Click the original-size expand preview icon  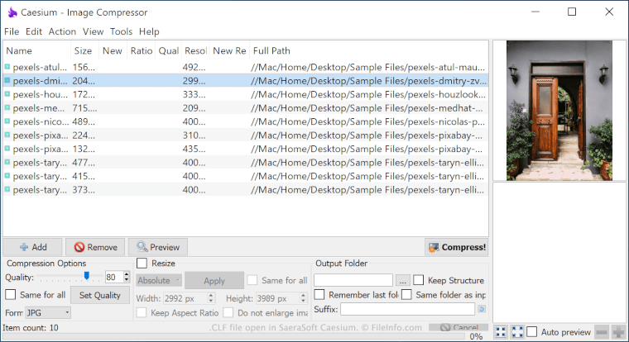pyautogui.click(x=517, y=331)
